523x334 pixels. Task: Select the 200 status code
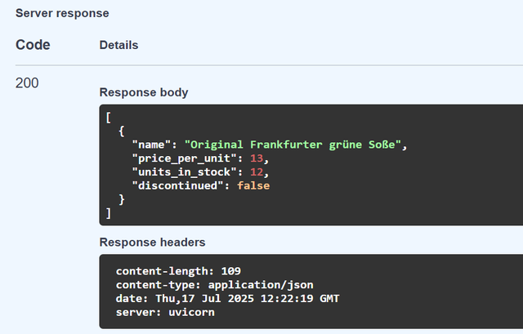(x=27, y=82)
